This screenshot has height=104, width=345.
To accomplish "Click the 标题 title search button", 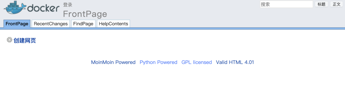I will point(321,4).
